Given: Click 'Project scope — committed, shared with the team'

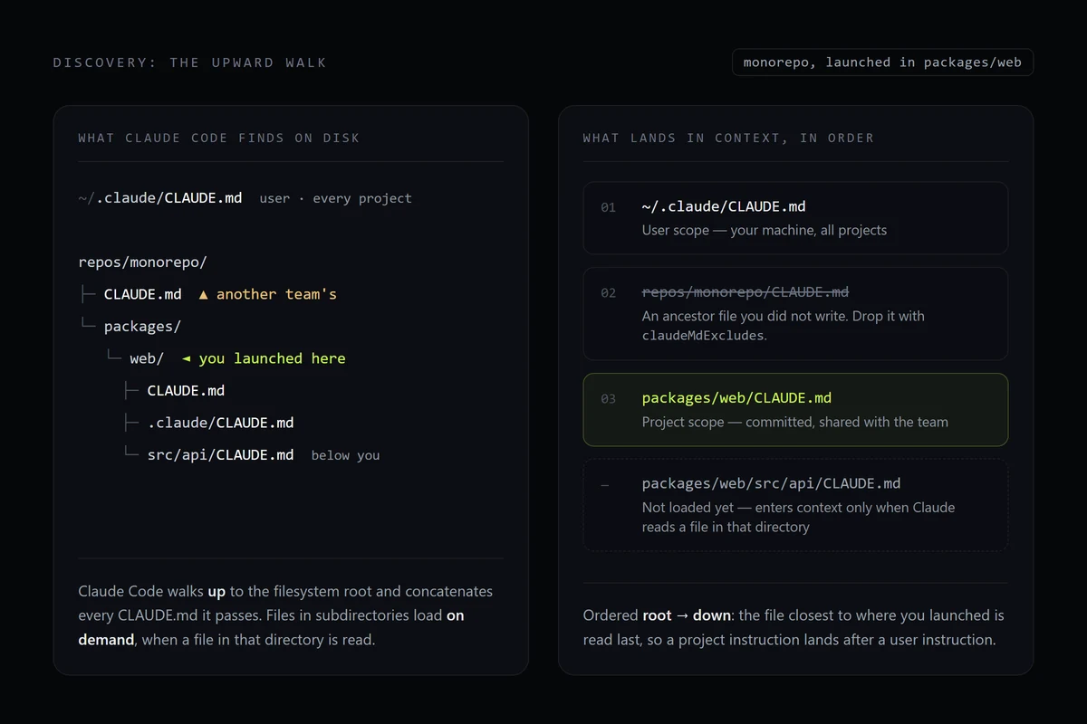Looking at the screenshot, I should click(795, 422).
